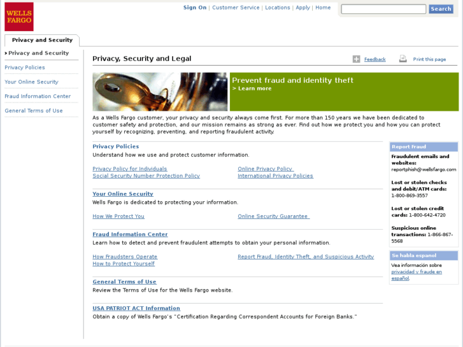Click the Feedback link
This screenshot has height=347, width=463.
click(375, 59)
